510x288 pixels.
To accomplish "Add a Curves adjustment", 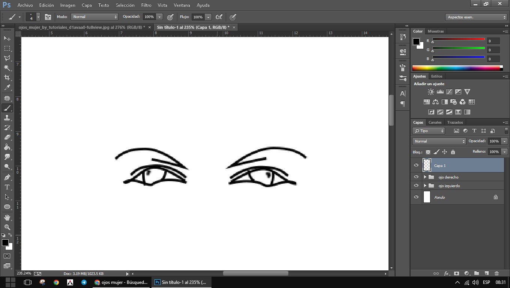I will (449, 92).
